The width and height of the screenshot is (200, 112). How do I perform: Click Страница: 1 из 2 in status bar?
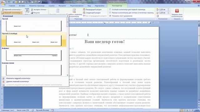(x=7, y=110)
